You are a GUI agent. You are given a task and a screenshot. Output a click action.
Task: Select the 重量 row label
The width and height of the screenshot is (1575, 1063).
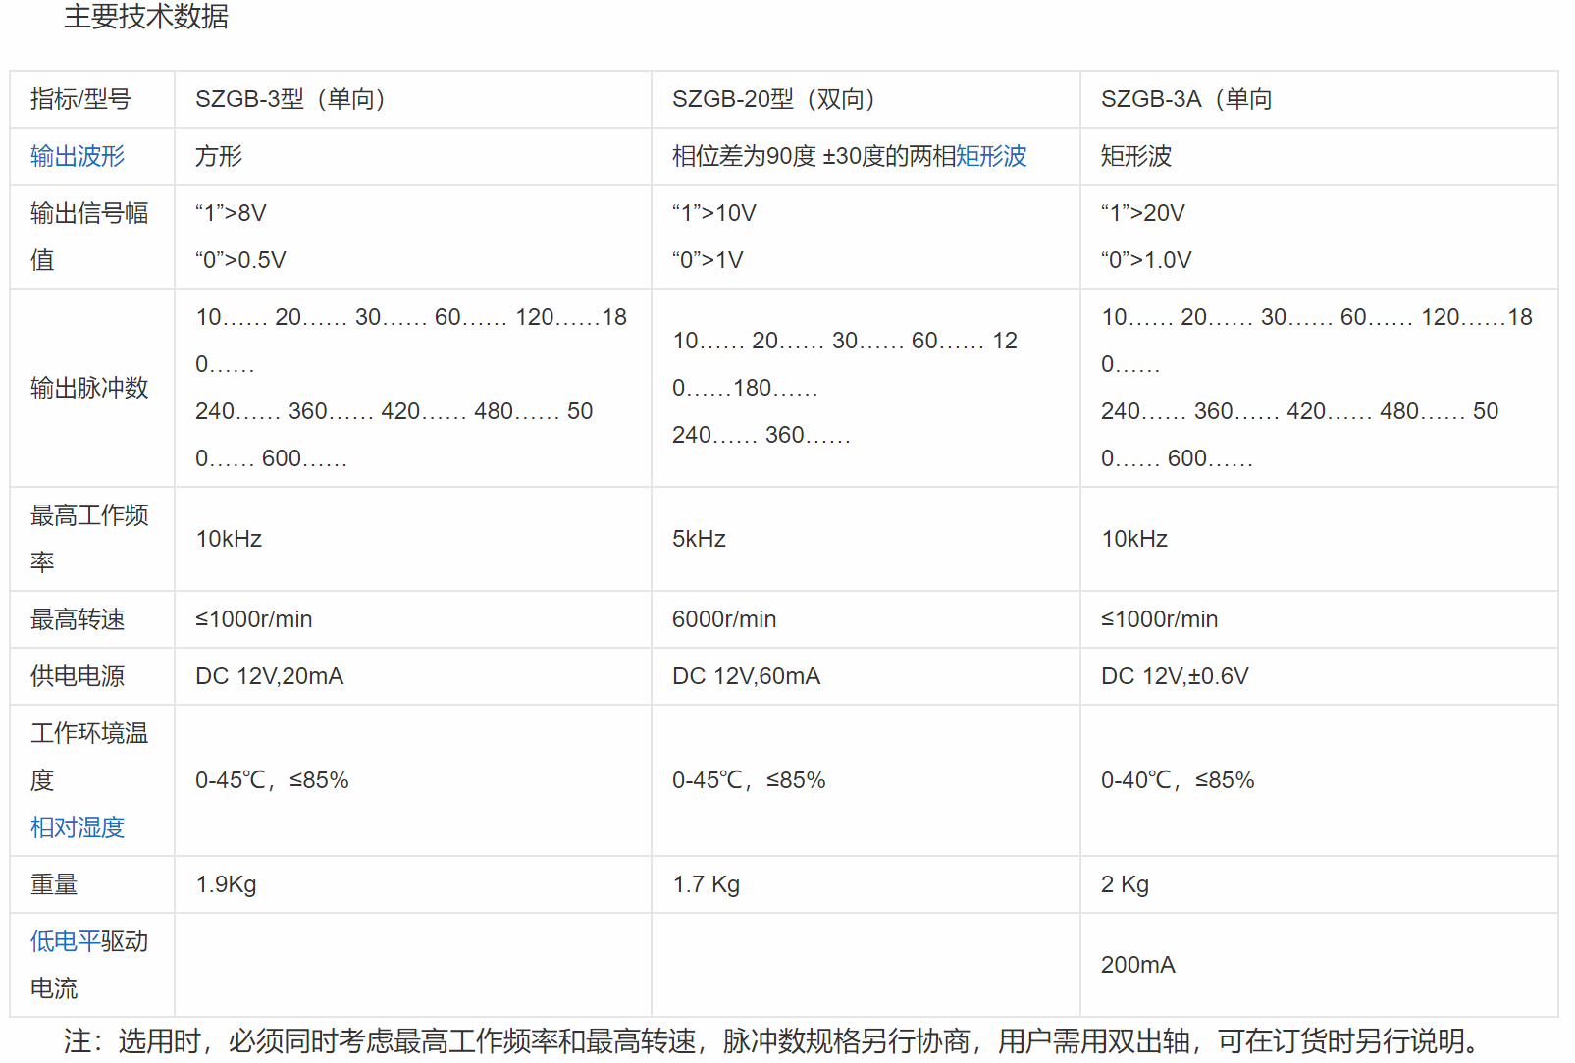(53, 883)
